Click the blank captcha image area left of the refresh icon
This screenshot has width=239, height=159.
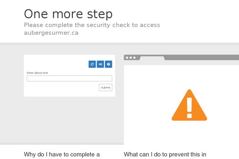pyautogui.click(x=56, y=64)
